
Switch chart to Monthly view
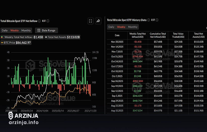tap(26, 30)
